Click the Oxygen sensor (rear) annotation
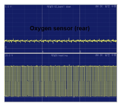 60,28
